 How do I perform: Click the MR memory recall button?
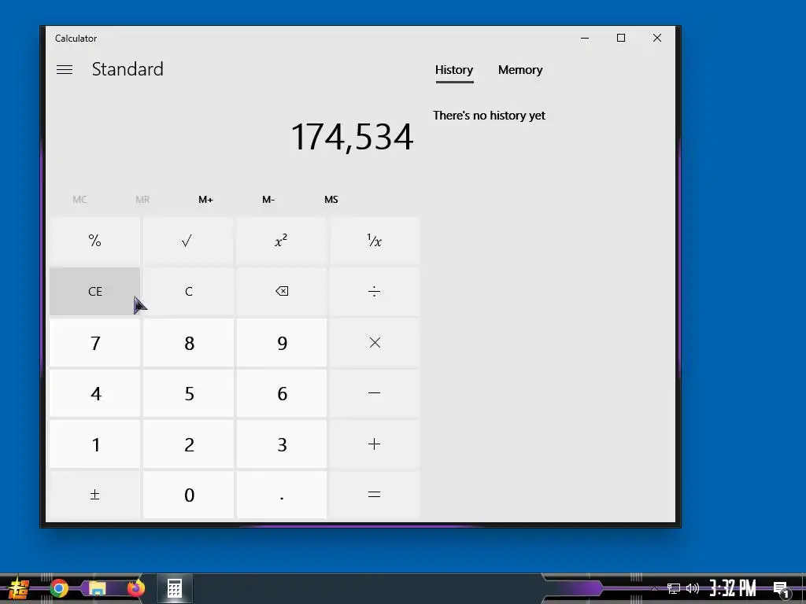pos(142,199)
